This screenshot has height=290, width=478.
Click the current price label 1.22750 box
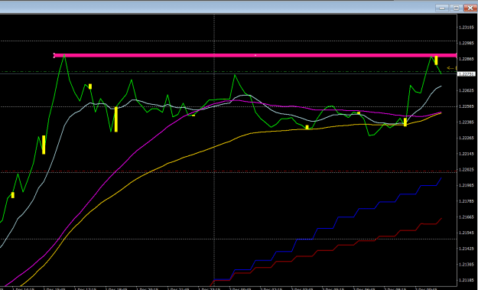(467, 74)
